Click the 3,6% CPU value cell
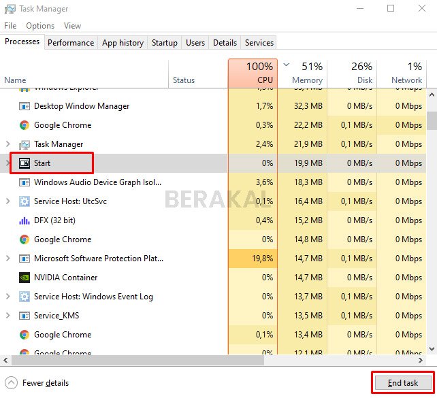437x398 pixels. 253,182
